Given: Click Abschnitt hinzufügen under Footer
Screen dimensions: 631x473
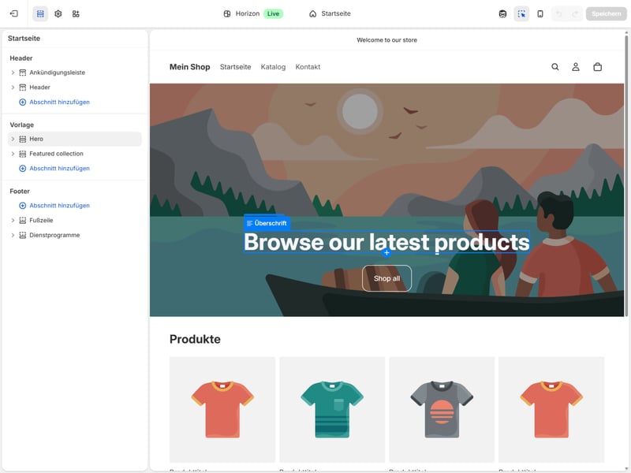Looking at the screenshot, I should pyautogui.click(x=59, y=205).
